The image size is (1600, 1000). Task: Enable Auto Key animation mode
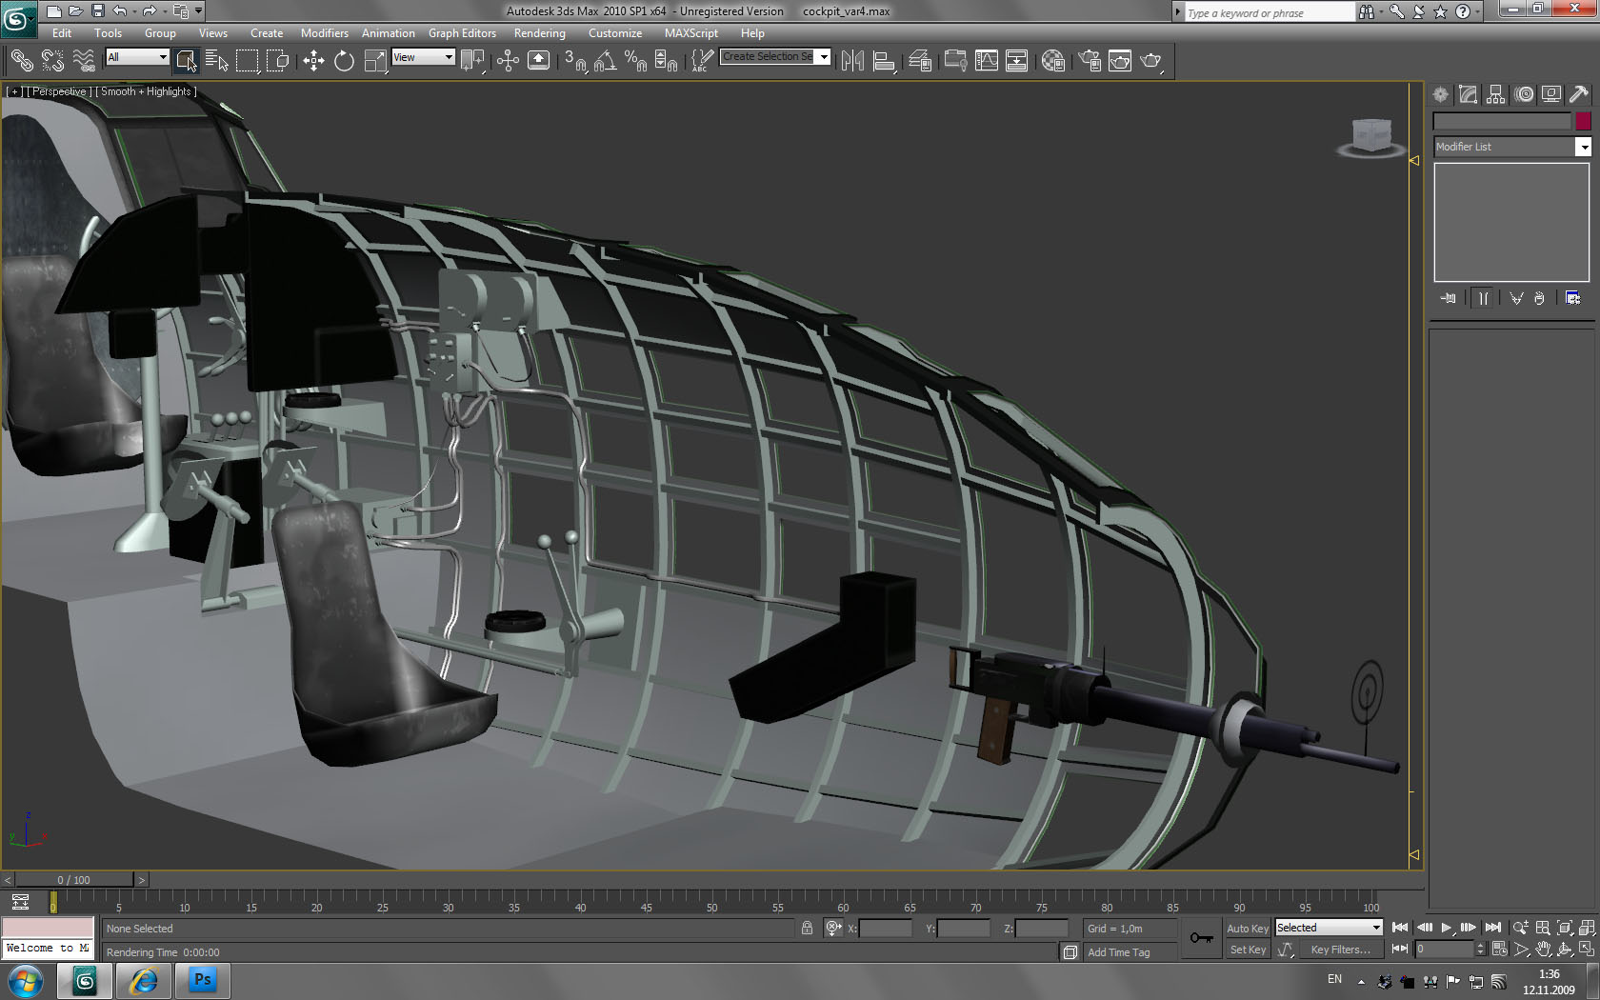pyautogui.click(x=1247, y=928)
